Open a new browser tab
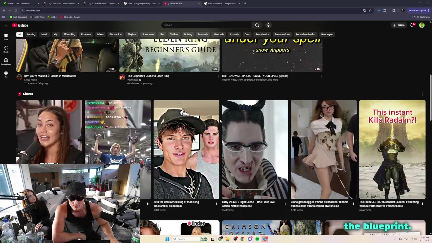The height and width of the screenshot is (243, 432). 245,3
